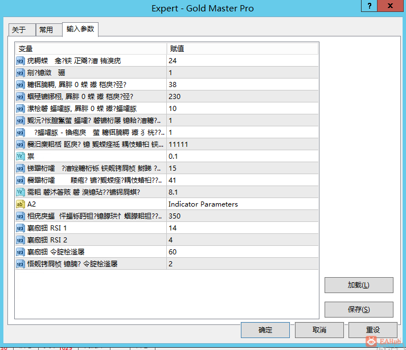Select the value cell showing 8.1
Image resolution: width=406 pixels, height=350 pixels.
(x=243, y=192)
